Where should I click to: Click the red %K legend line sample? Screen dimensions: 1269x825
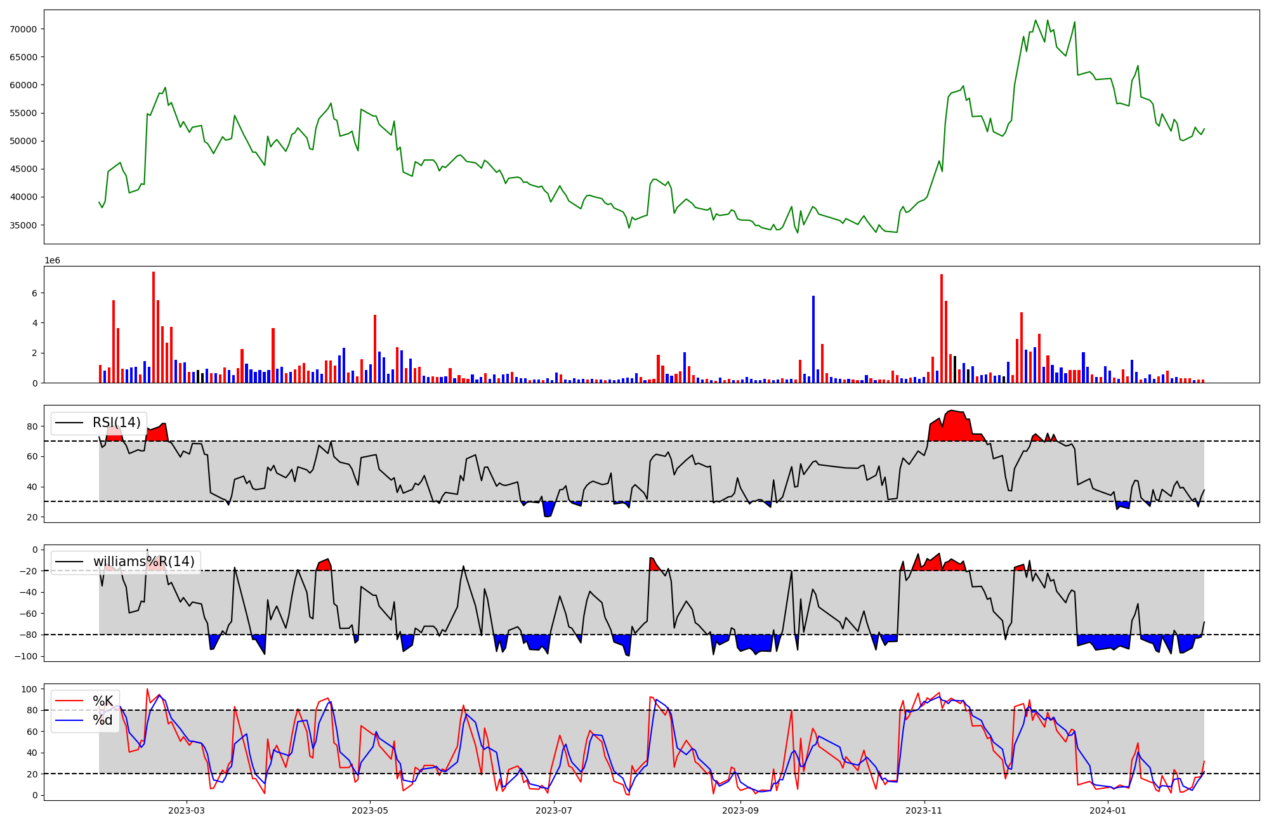point(70,701)
